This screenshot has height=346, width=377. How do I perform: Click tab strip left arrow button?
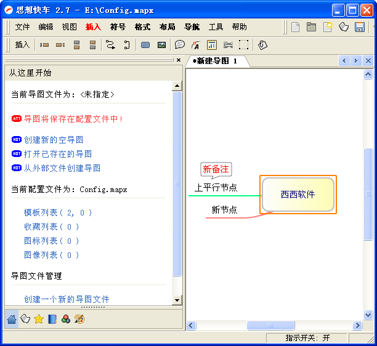[x=344, y=60]
